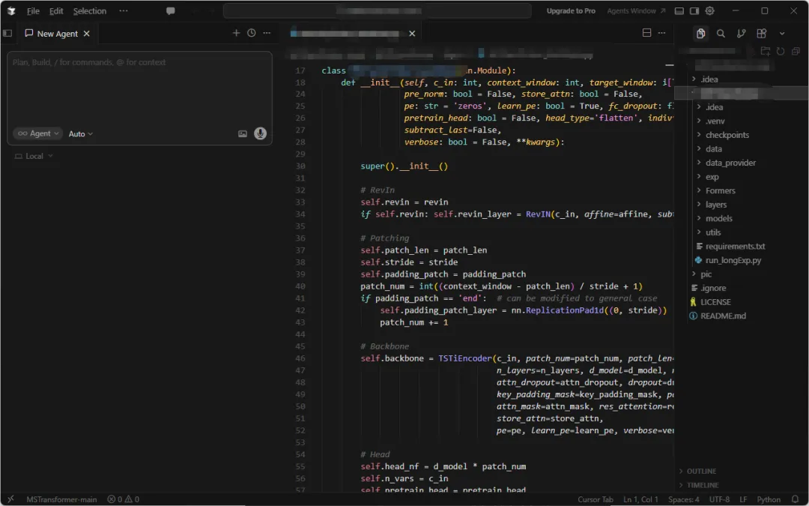Open the File menu

click(x=33, y=11)
